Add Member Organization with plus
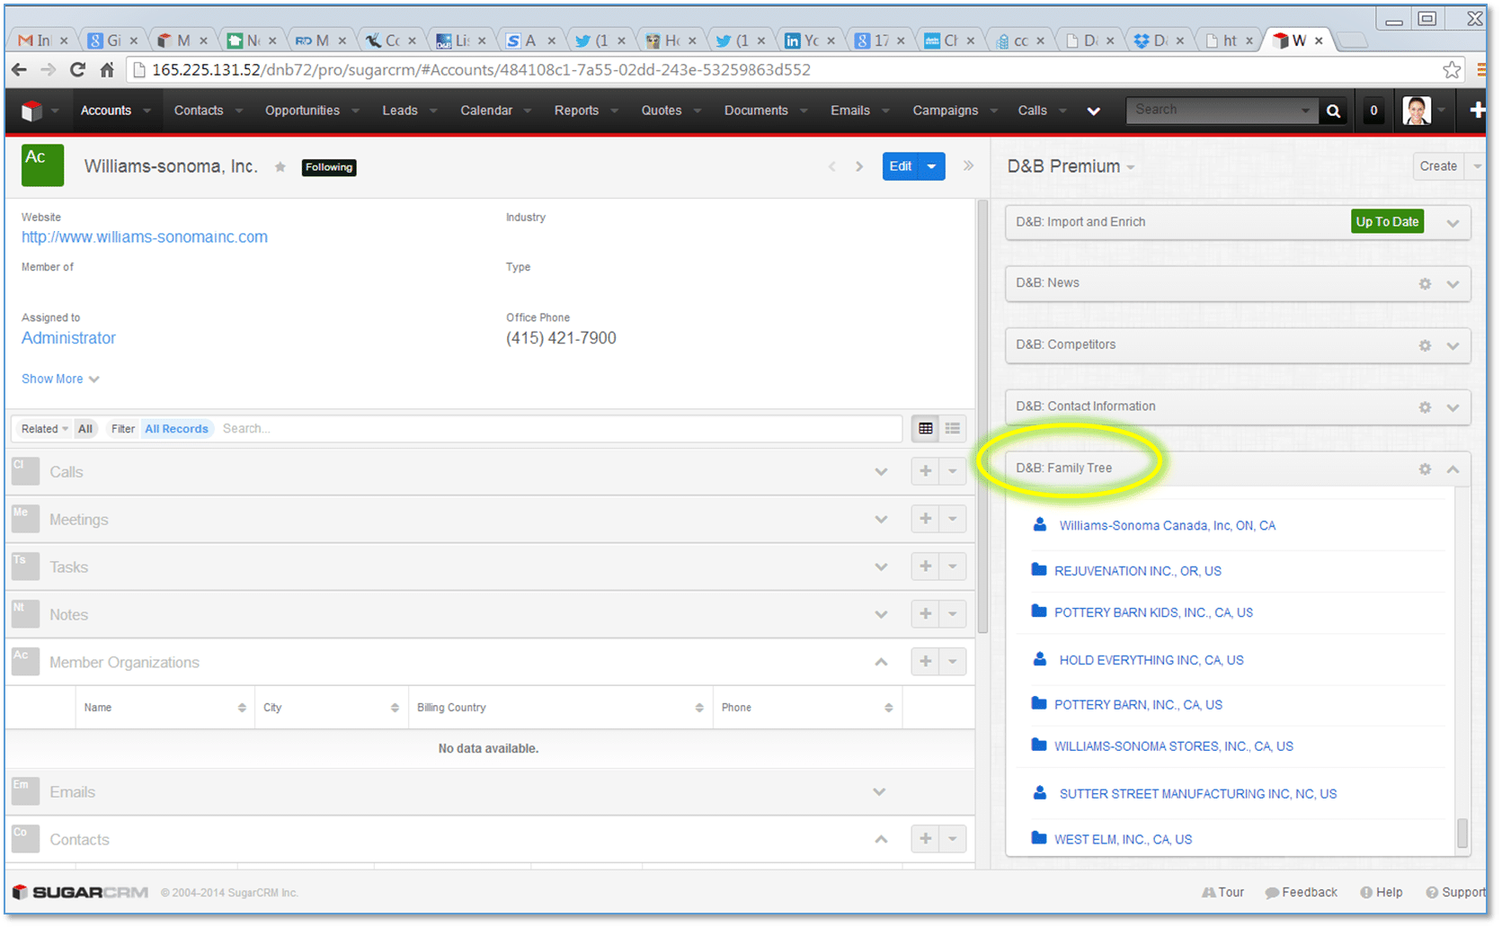The width and height of the screenshot is (1502, 928). [925, 662]
